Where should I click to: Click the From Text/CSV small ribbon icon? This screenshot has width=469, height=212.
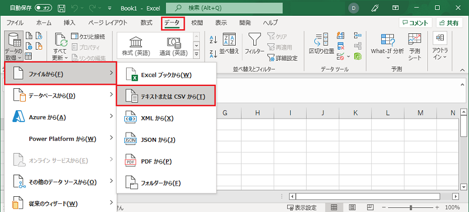point(29,36)
